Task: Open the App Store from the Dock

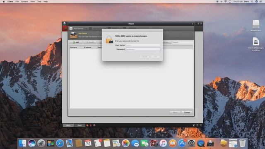Action: tap(182, 143)
